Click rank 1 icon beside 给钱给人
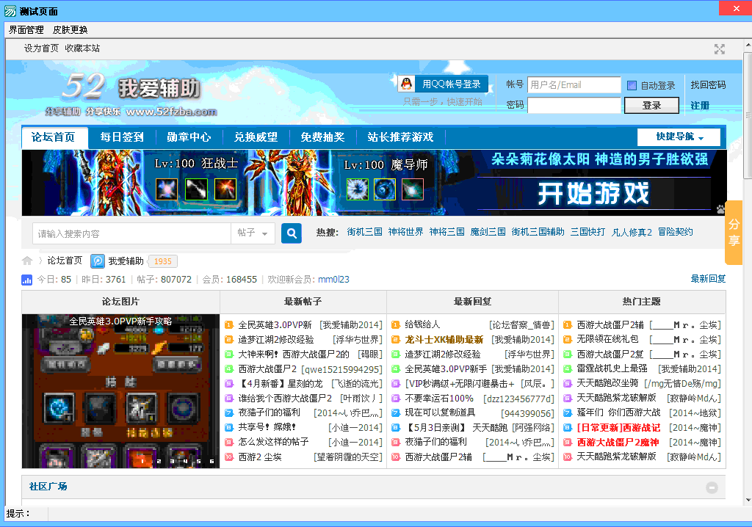The image size is (752, 527). pos(396,325)
